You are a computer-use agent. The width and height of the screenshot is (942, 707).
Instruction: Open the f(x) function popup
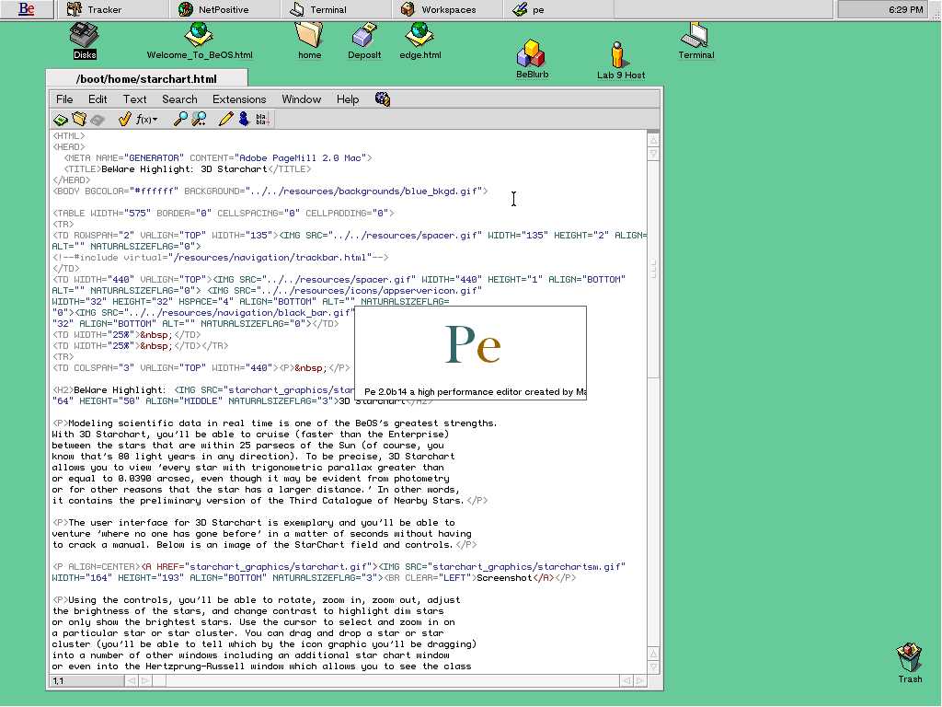146,119
